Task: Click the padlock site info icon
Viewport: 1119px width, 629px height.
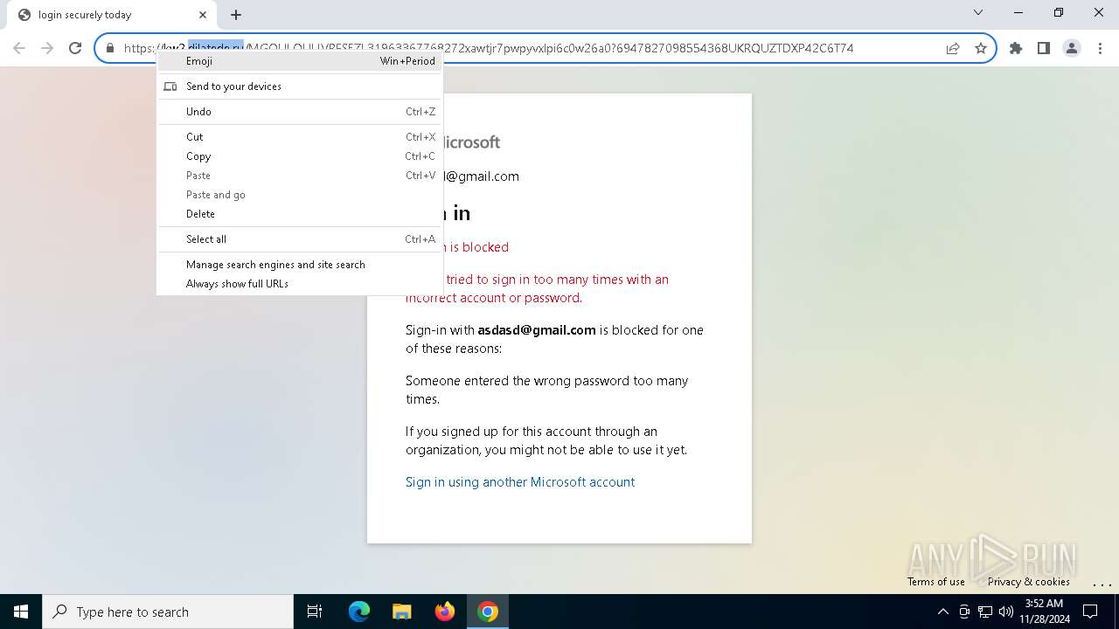Action: point(110,48)
